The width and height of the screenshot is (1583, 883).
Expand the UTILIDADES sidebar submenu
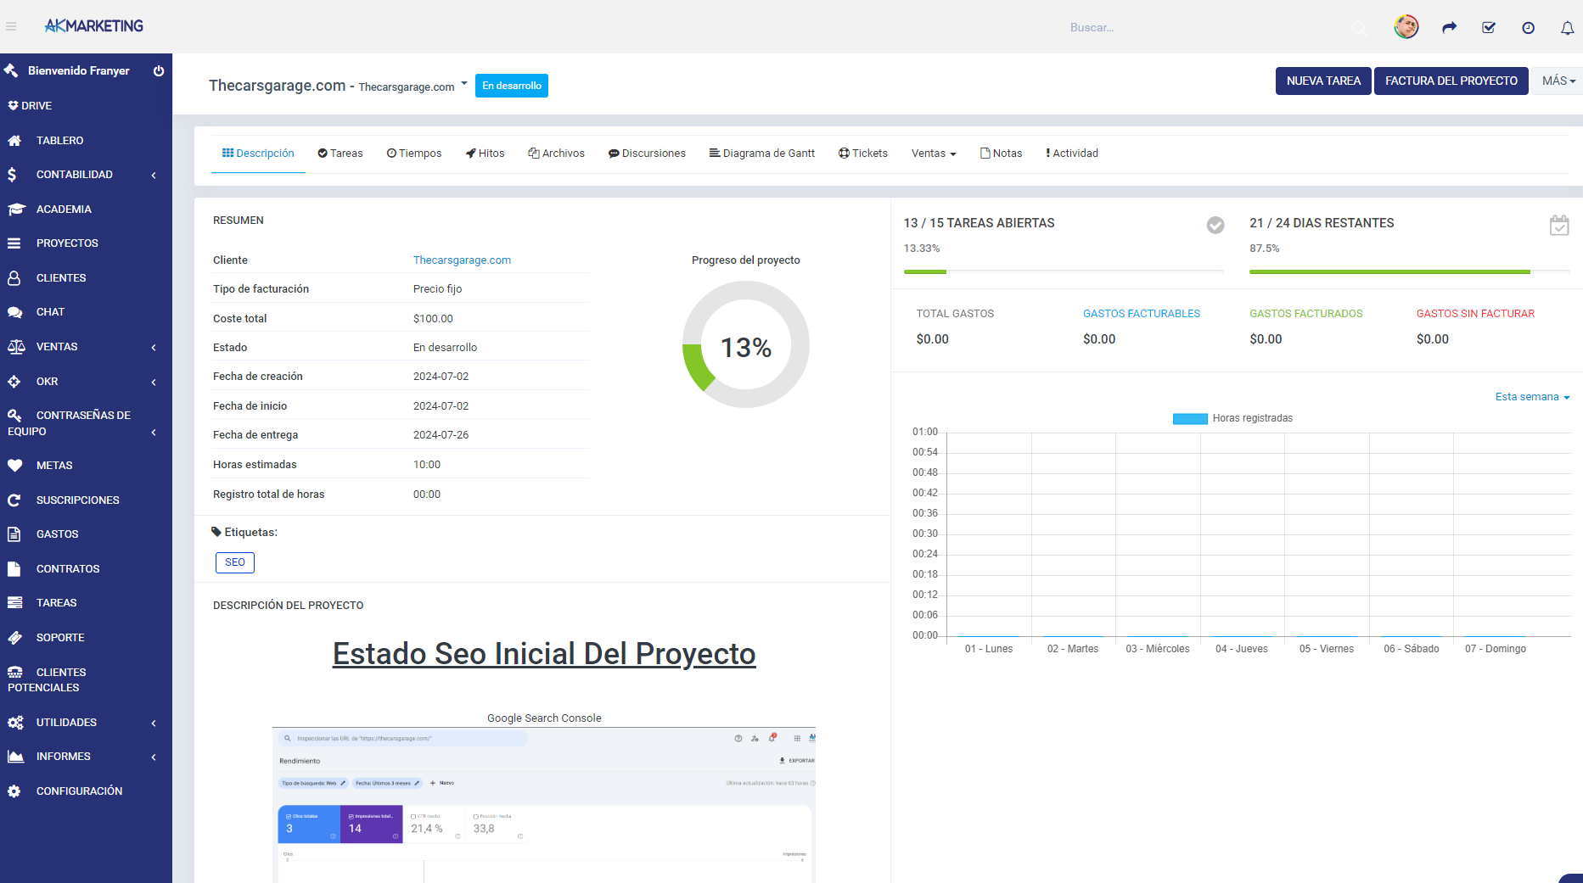(154, 724)
